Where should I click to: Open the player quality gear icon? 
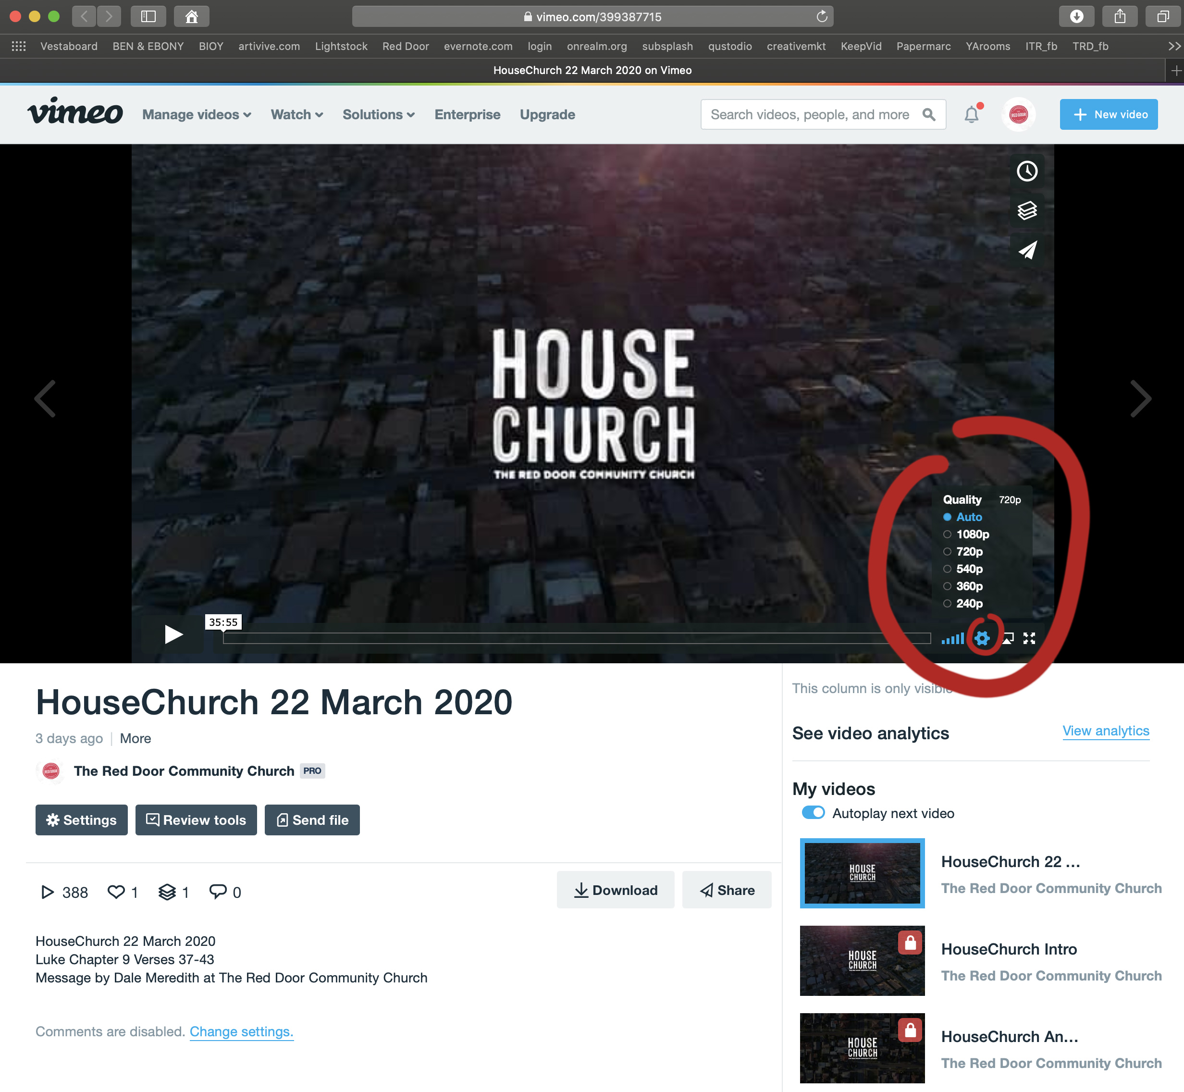click(981, 638)
